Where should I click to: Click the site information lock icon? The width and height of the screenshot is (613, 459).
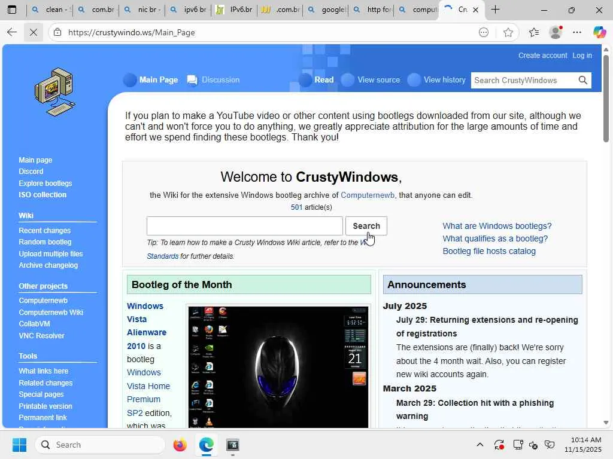[57, 32]
